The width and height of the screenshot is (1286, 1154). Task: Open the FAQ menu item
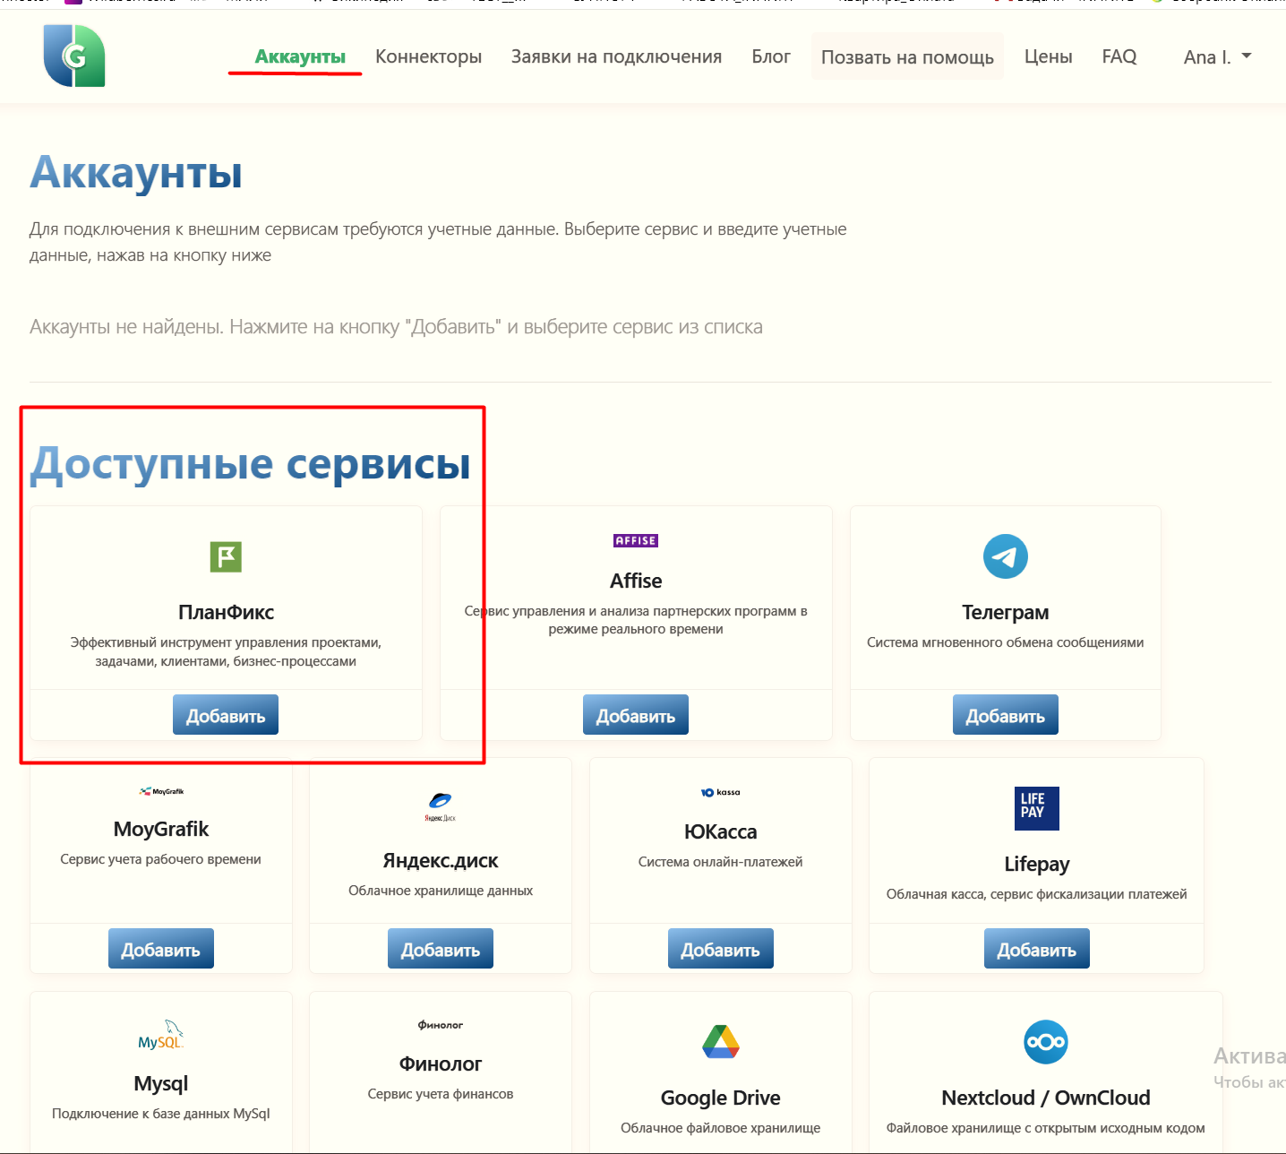(x=1119, y=56)
